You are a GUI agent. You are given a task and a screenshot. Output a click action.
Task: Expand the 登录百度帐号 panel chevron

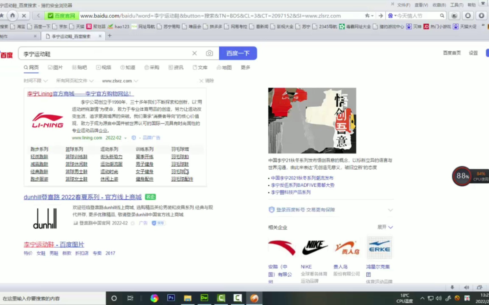point(391,210)
